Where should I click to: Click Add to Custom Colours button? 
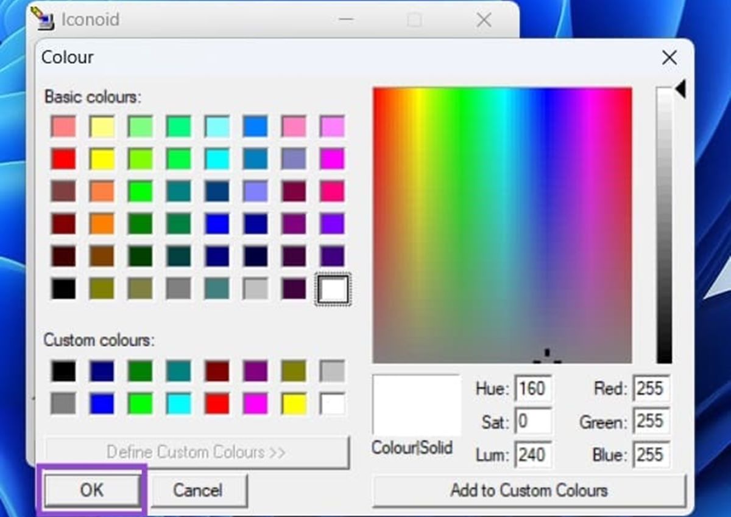pyautogui.click(x=529, y=490)
